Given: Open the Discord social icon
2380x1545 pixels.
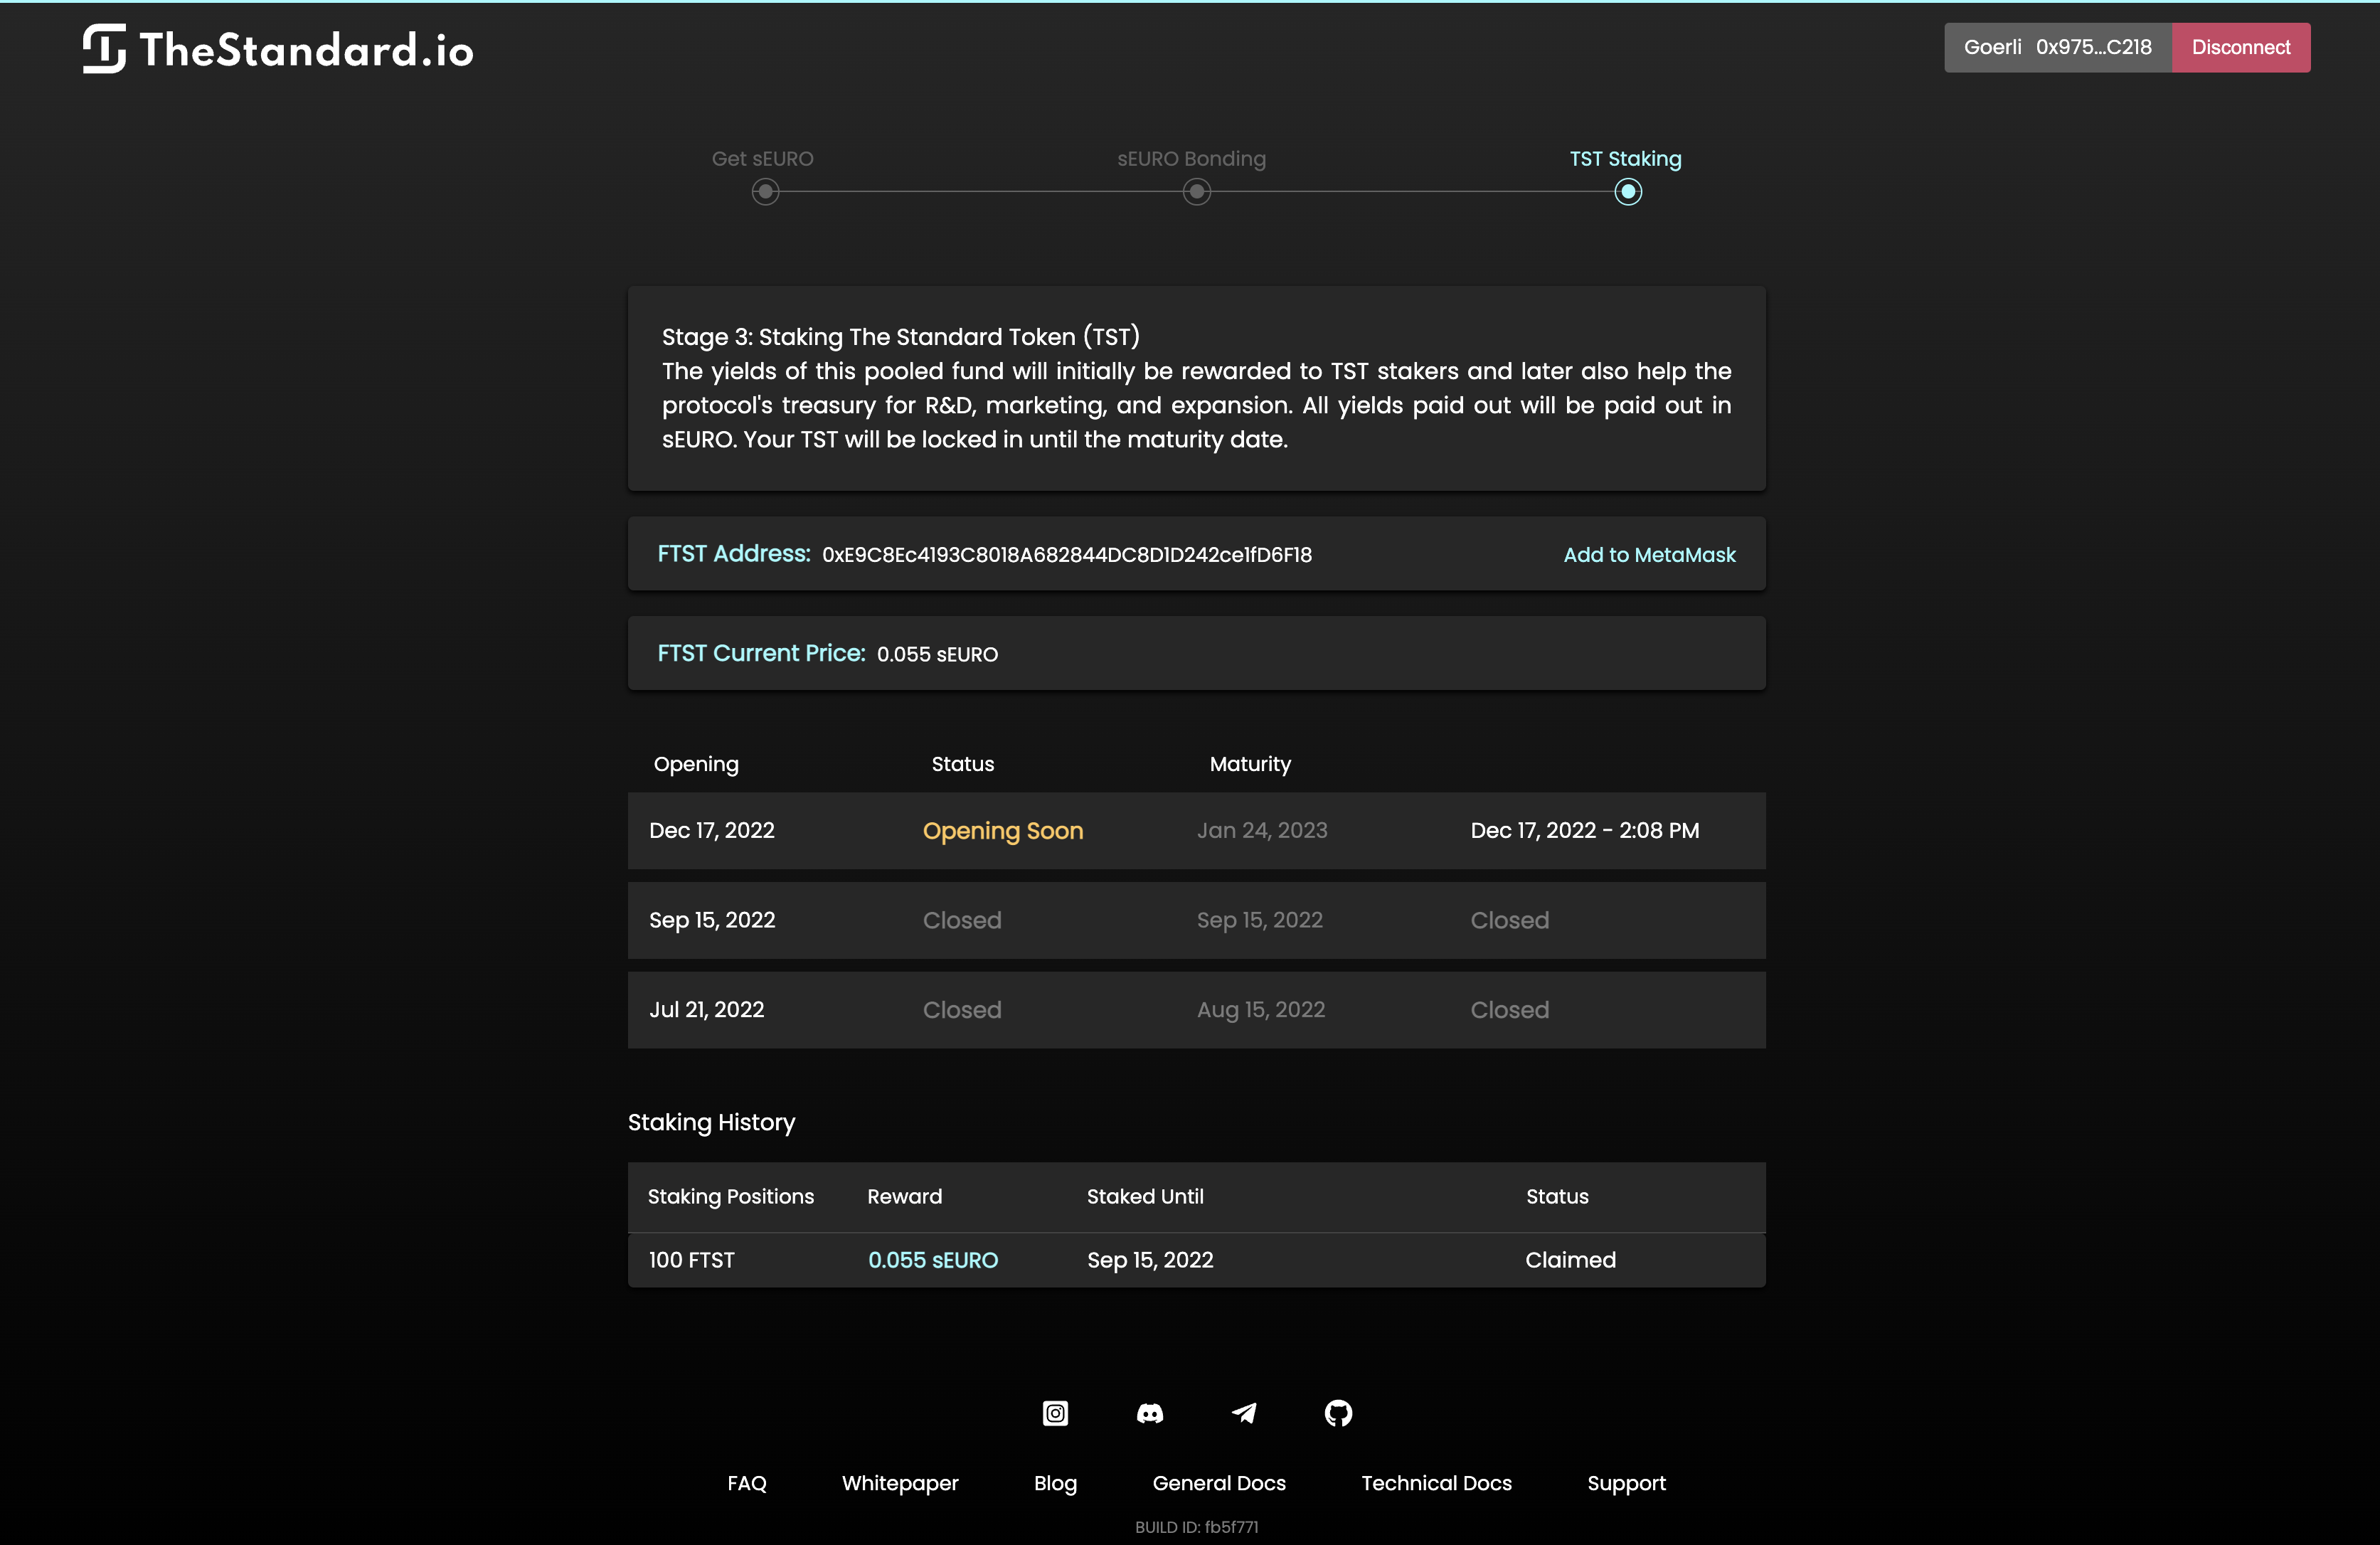Looking at the screenshot, I should tap(1150, 1413).
